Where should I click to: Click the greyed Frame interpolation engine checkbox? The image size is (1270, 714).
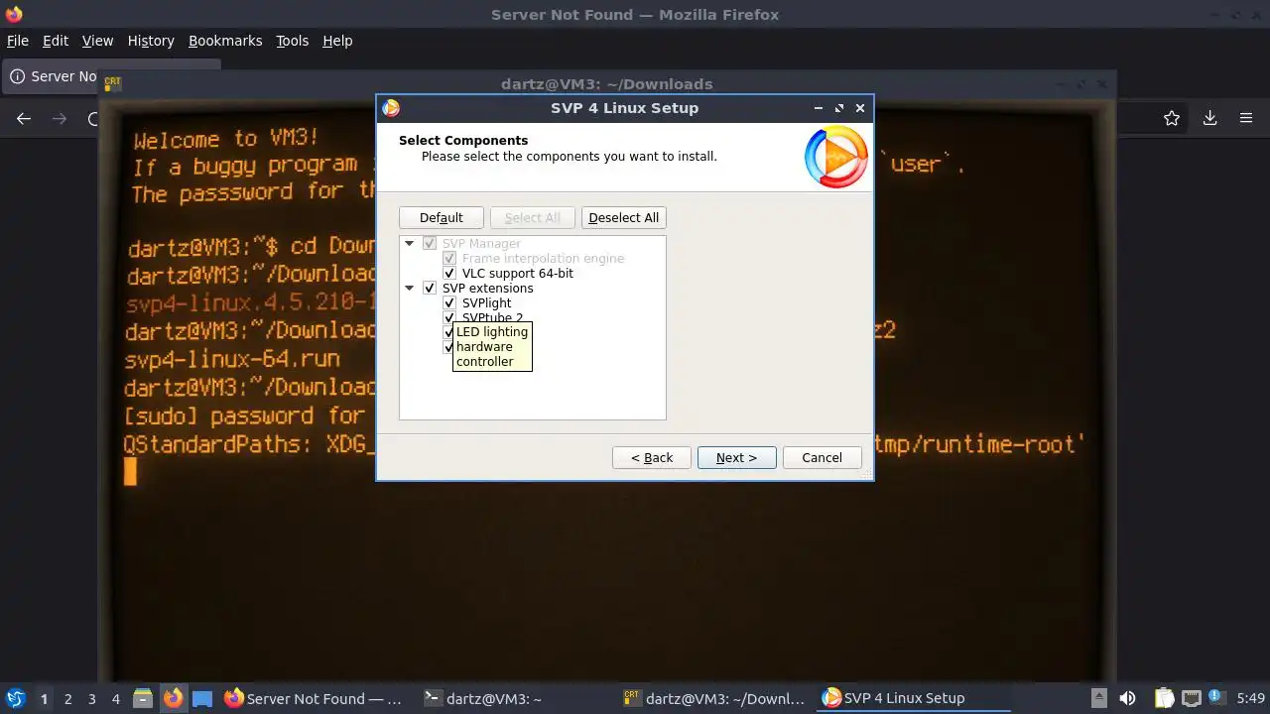pyautogui.click(x=449, y=259)
